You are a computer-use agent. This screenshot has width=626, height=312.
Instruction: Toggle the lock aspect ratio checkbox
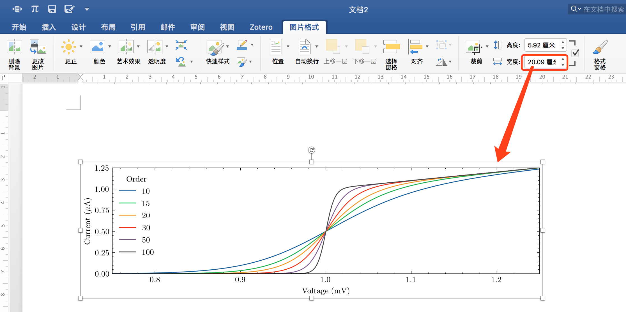(x=574, y=53)
